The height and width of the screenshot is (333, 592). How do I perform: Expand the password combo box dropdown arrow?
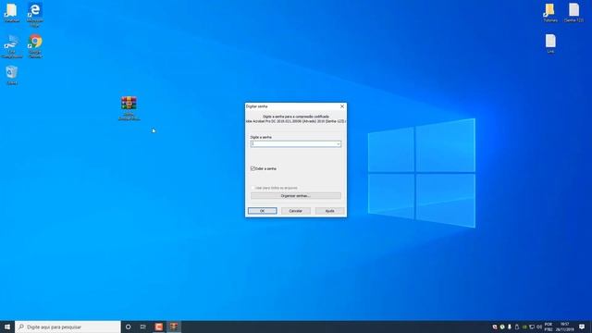click(338, 144)
